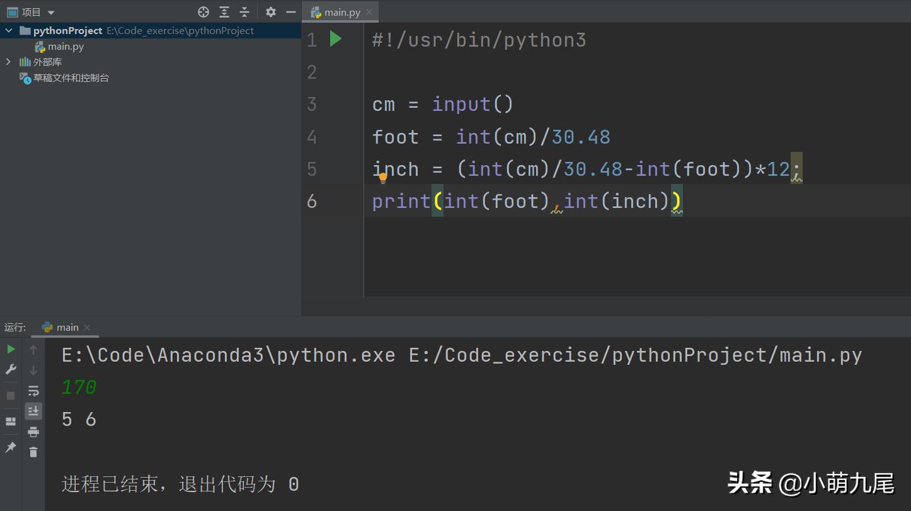
Task: Open the run configuration wrench icon
Action: 11,369
